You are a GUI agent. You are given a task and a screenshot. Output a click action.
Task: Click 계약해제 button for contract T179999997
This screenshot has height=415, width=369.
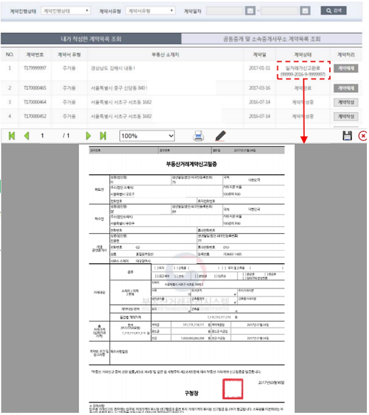346,68
